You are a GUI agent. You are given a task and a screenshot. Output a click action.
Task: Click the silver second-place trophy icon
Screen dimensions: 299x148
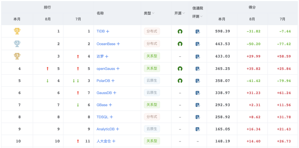coord(17,44)
